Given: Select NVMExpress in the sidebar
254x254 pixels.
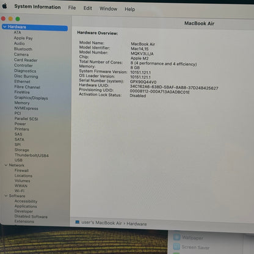Looking at the screenshot, I should pyautogui.click(x=26, y=108).
